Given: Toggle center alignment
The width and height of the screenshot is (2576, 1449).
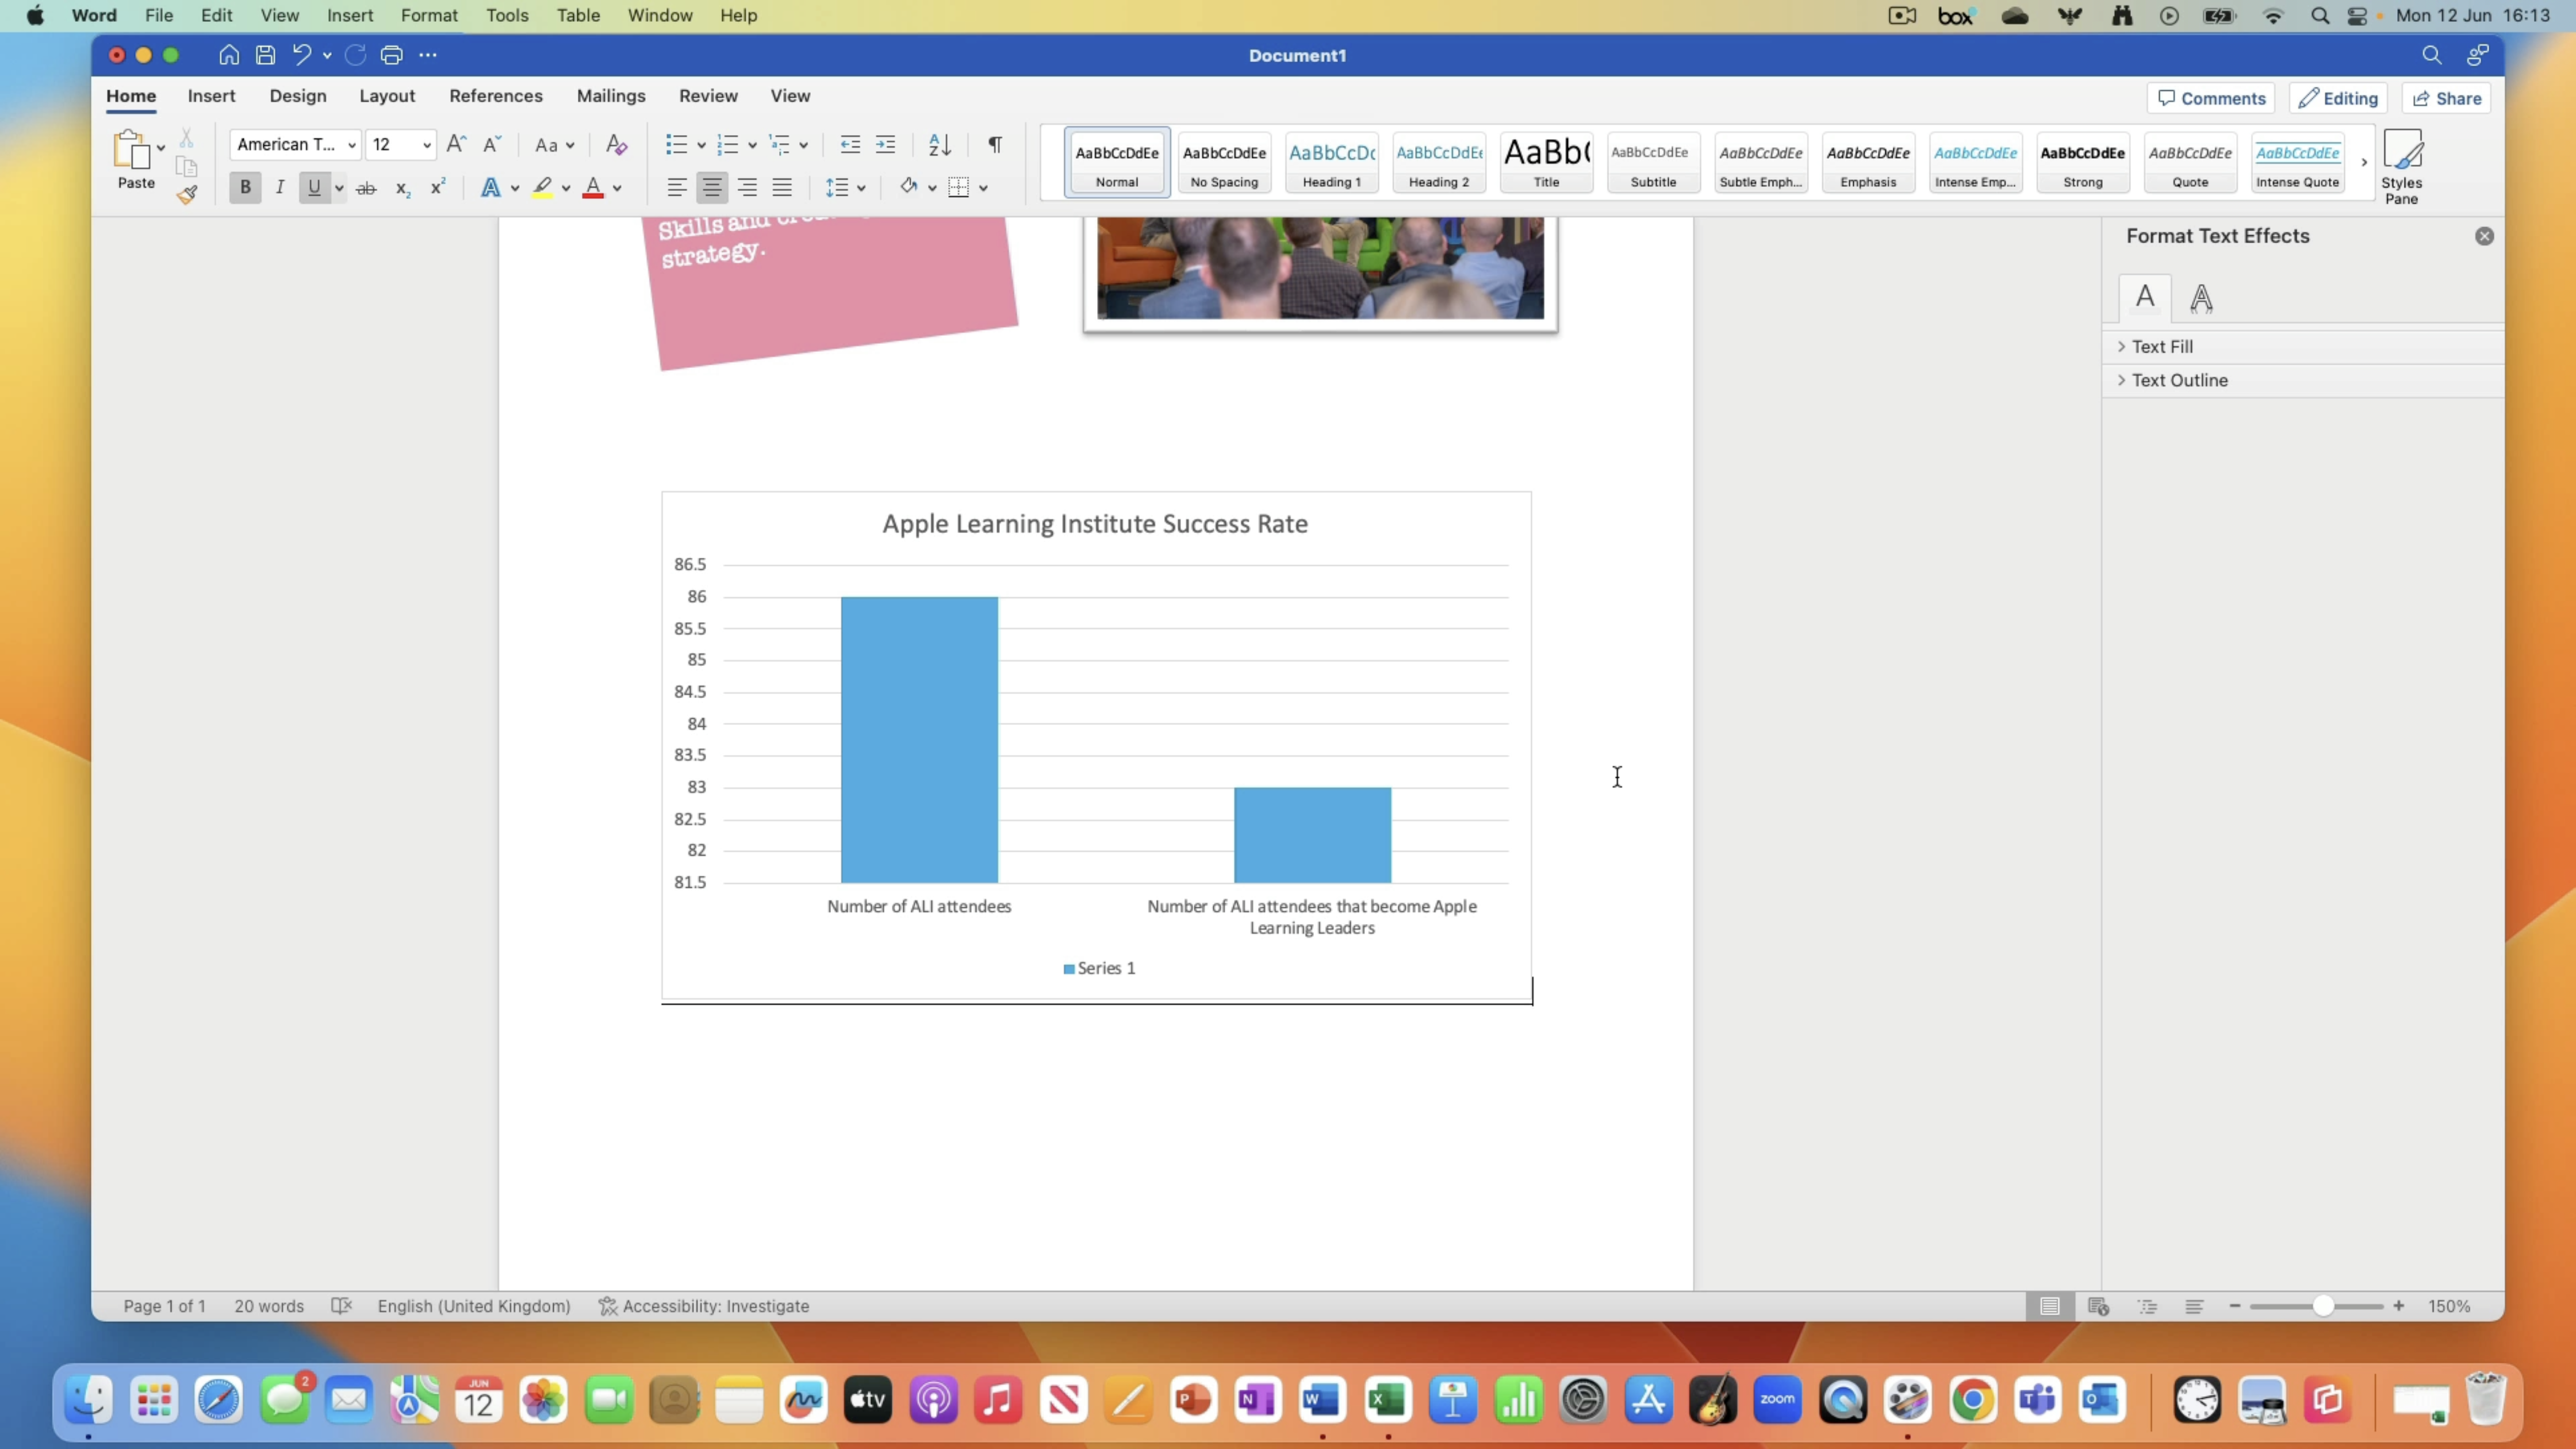Looking at the screenshot, I should click(712, 187).
